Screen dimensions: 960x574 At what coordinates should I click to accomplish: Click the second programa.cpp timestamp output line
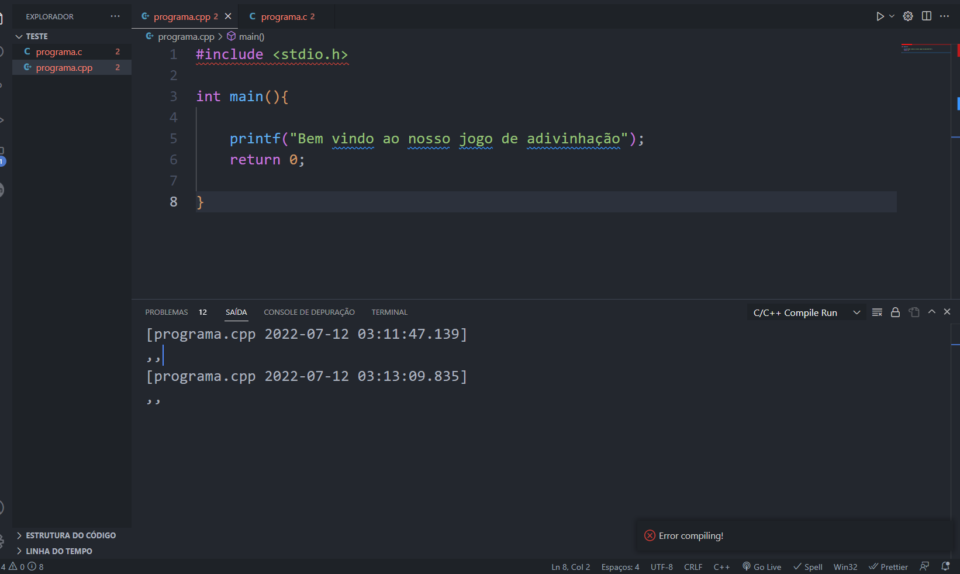tap(306, 376)
